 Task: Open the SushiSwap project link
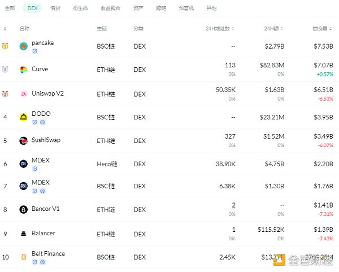(x=46, y=140)
